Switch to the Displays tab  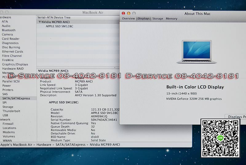144,18
